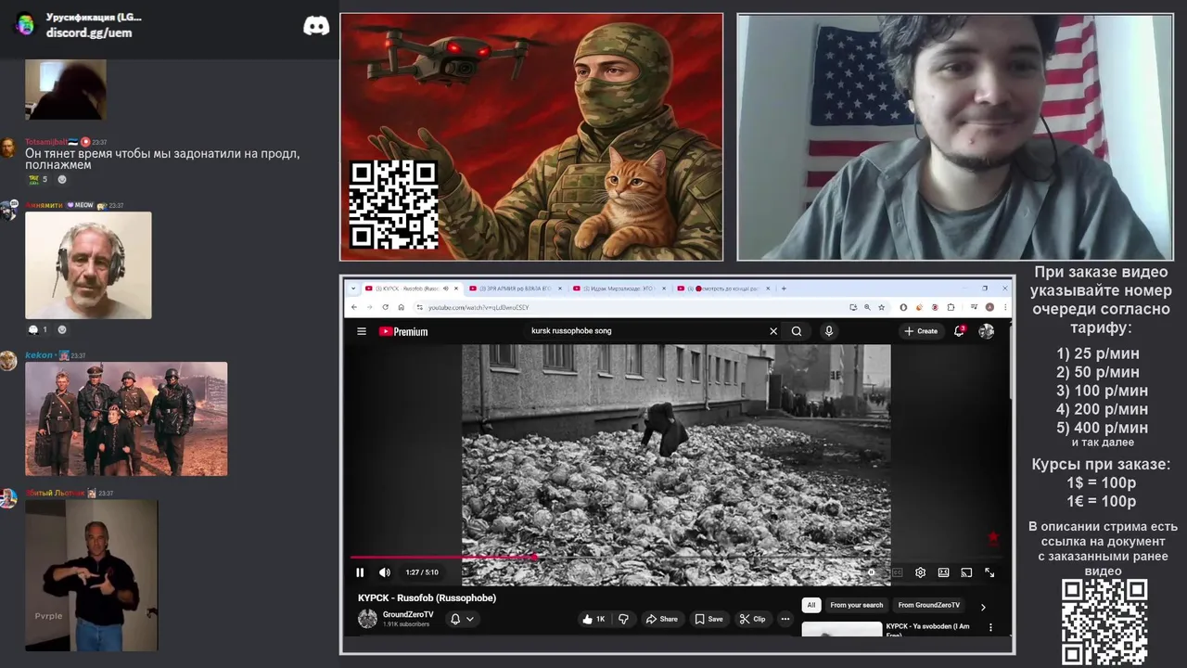Open YouTube hamburger guide menu
Image resolution: width=1187 pixels, height=668 pixels.
(362, 331)
